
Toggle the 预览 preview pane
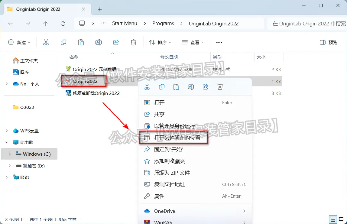pos(328,42)
